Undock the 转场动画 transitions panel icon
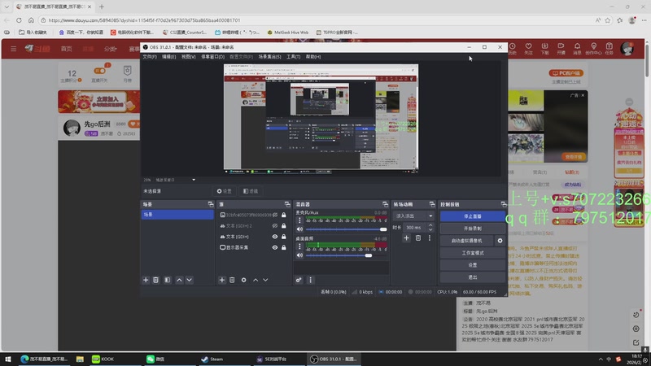Screen dimensions: 651x366 click(x=432, y=204)
